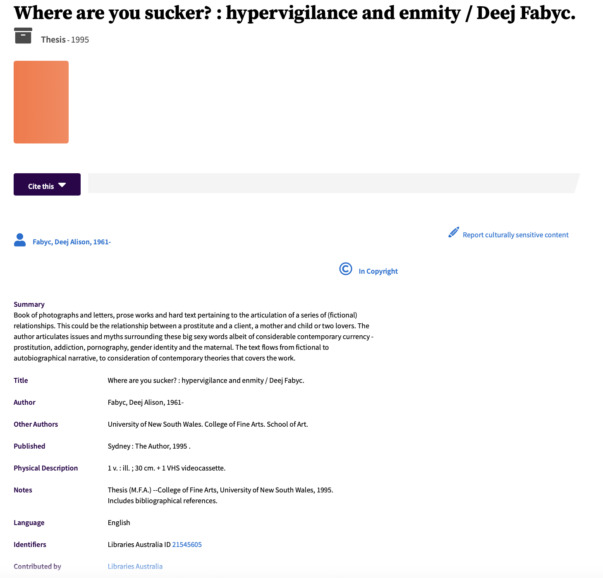Click the pencil icon for reporting sensitive content
The image size is (603, 578).
tap(454, 232)
